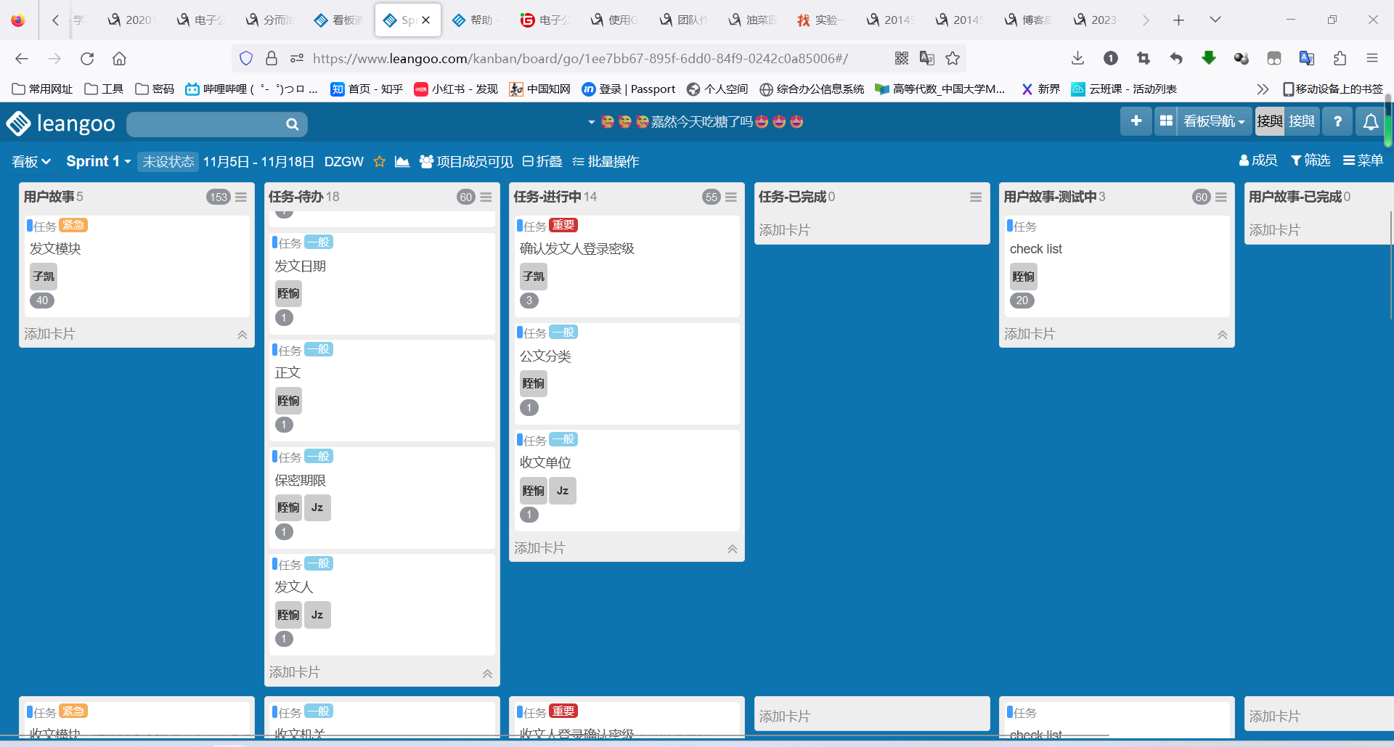Click the browser address bar URL
1394x747 pixels.
click(x=580, y=59)
